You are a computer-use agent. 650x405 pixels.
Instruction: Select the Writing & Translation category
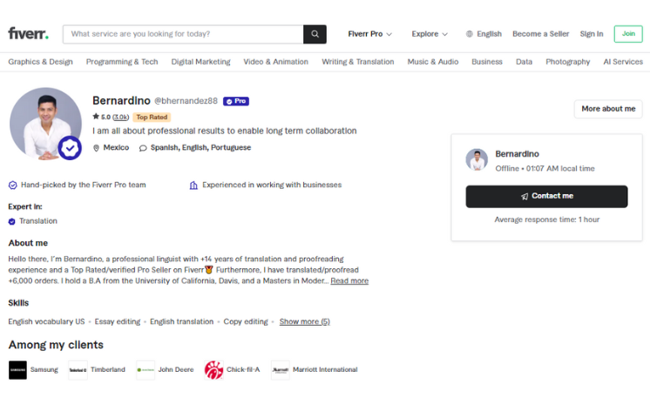(x=357, y=62)
